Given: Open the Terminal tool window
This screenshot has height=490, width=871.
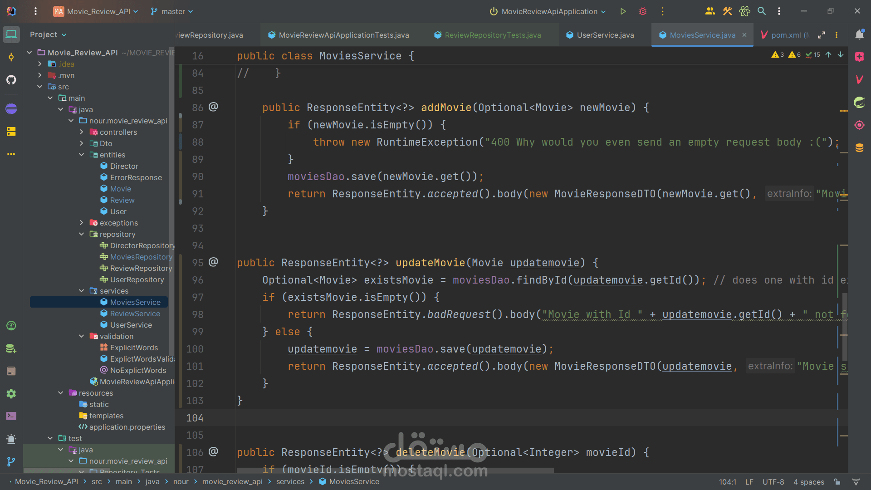Looking at the screenshot, I should point(11,416).
